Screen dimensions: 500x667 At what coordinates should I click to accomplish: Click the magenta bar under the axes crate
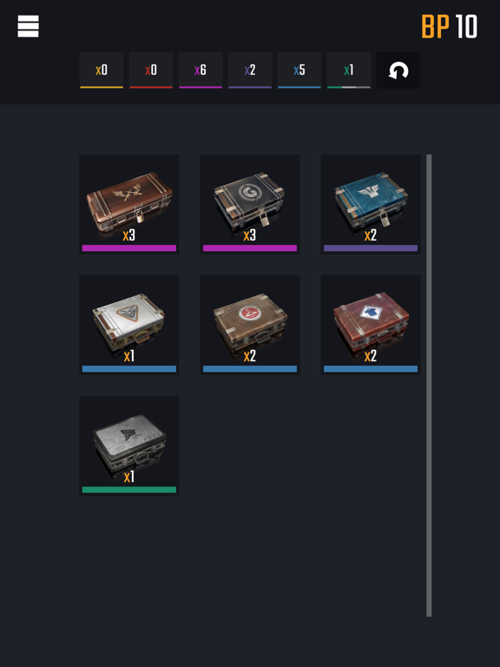129,248
